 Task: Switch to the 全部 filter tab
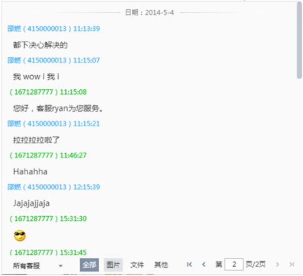[89, 265]
